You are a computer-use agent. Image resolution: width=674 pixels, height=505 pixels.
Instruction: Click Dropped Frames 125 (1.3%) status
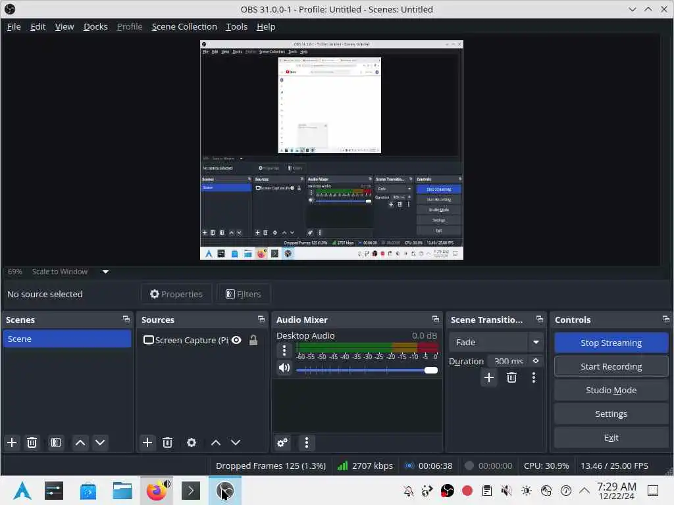(271, 466)
